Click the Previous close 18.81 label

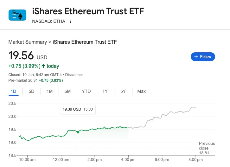click(x=207, y=148)
